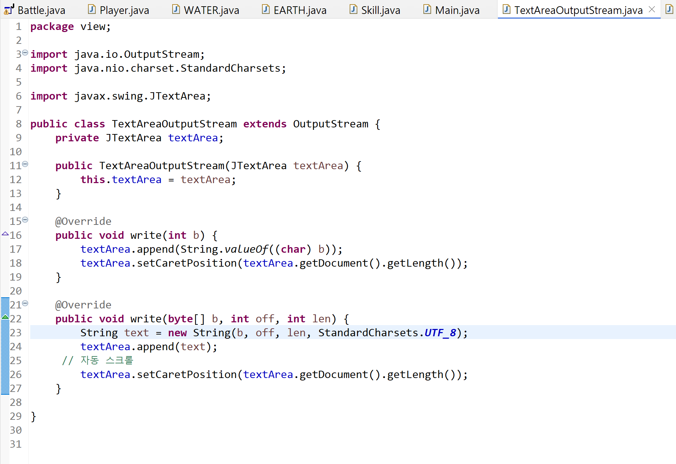Click green override marker on line 22
676x464 pixels.
tap(5, 316)
